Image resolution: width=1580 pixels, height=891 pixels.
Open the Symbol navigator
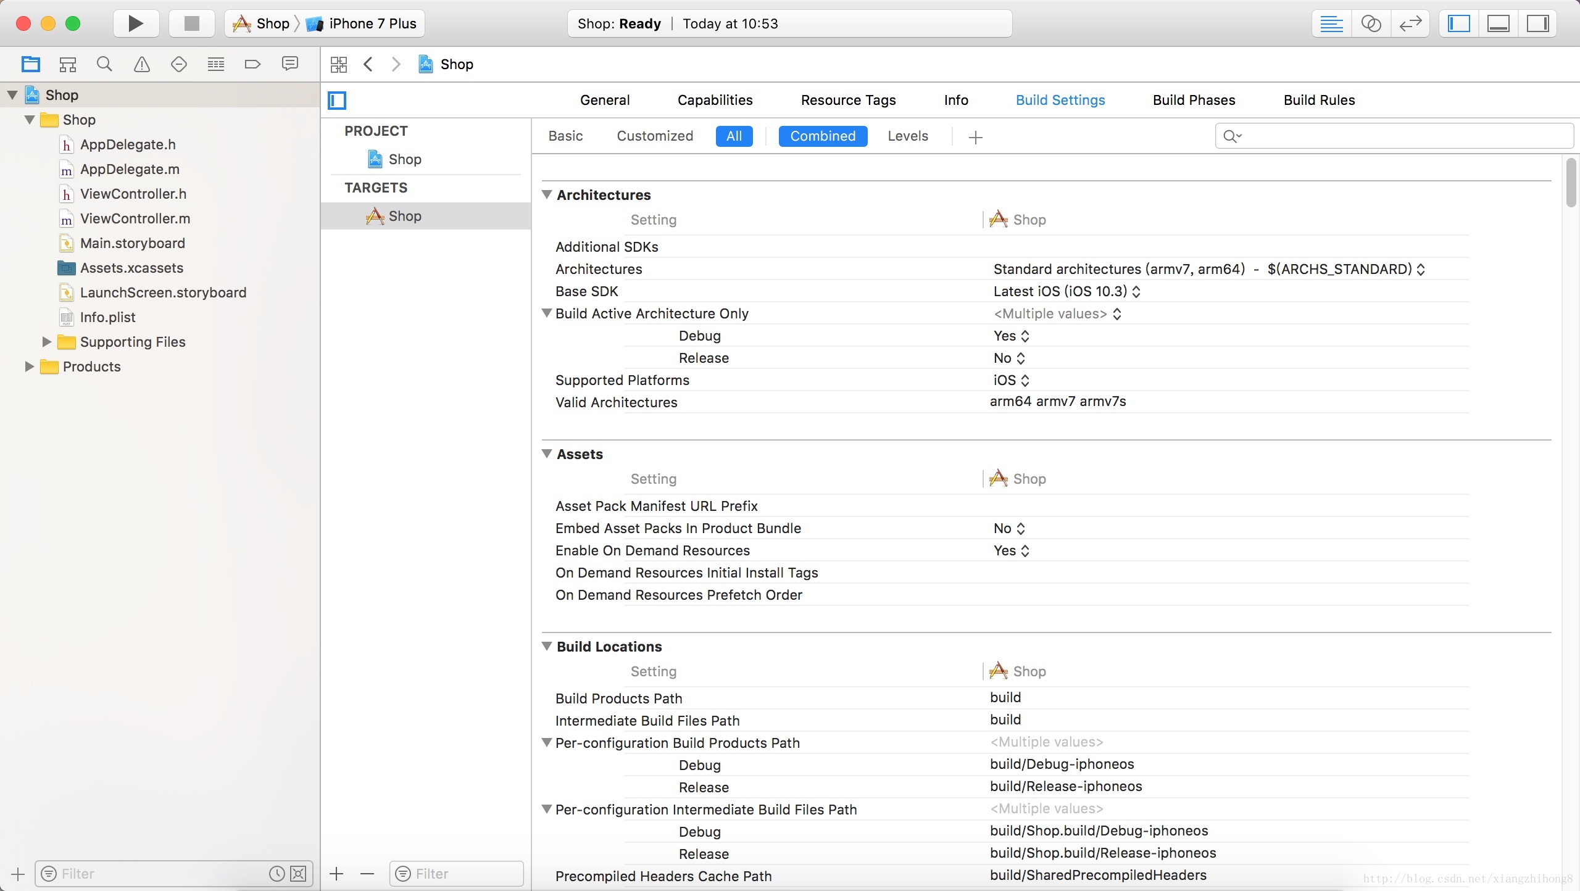coord(67,64)
